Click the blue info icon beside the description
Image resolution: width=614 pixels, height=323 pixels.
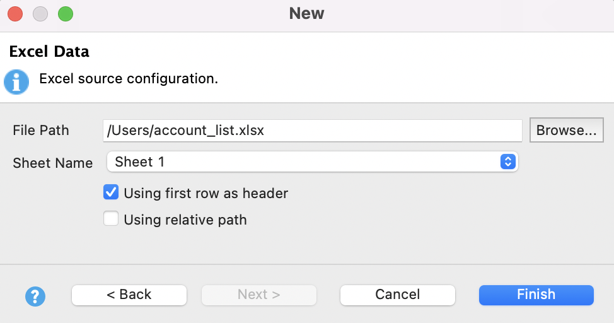pyautogui.click(x=16, y=81)
